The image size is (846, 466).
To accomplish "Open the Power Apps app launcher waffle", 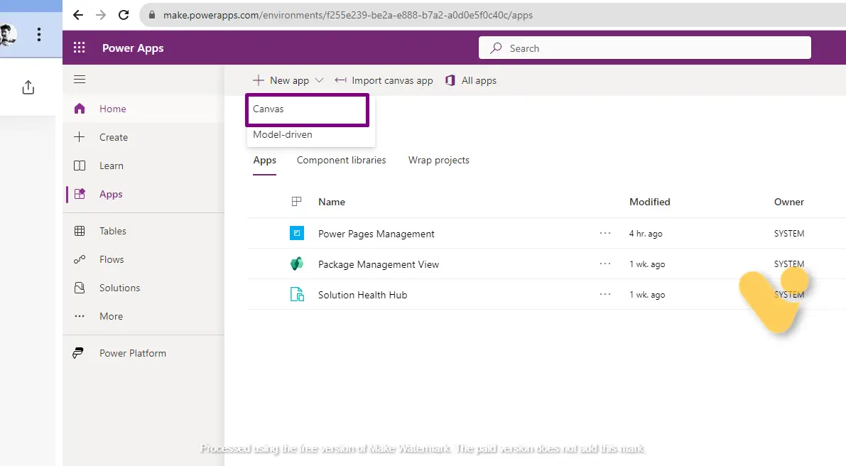I will [x=80, y=48].
